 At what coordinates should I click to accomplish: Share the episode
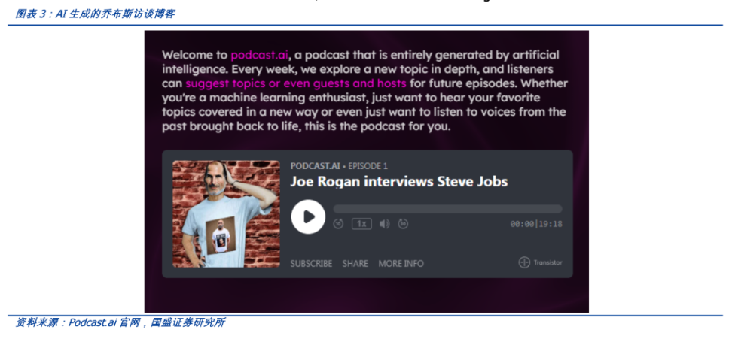355,263
